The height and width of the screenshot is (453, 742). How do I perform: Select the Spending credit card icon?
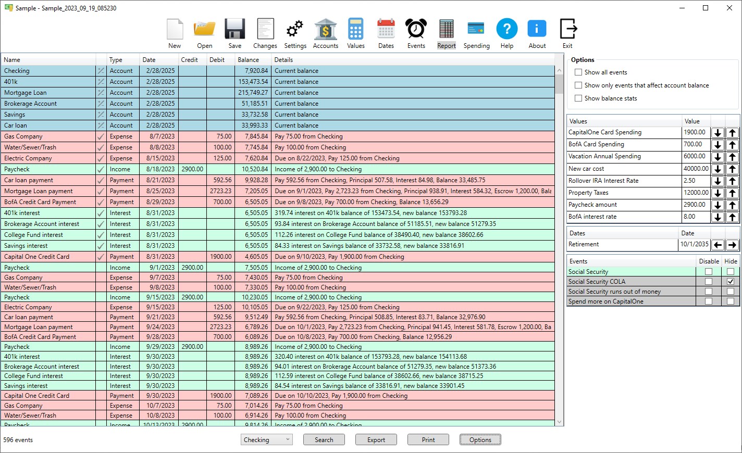point(476,29)
